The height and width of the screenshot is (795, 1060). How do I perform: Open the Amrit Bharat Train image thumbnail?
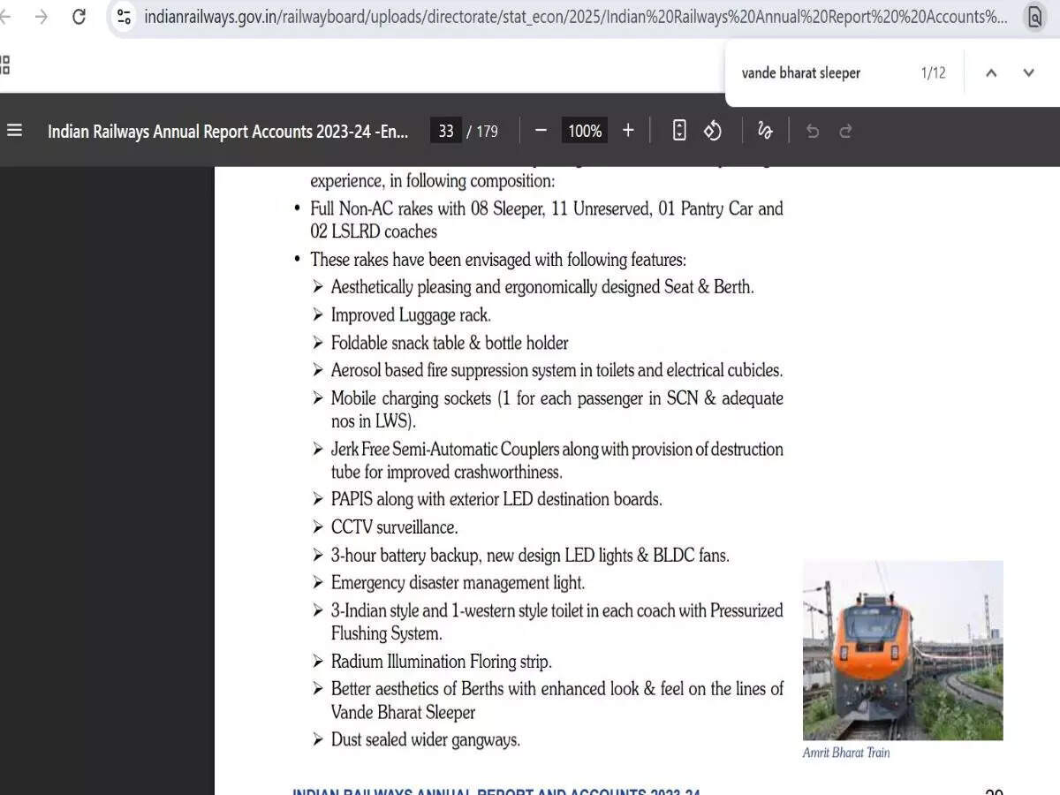(x=903, y=650)
